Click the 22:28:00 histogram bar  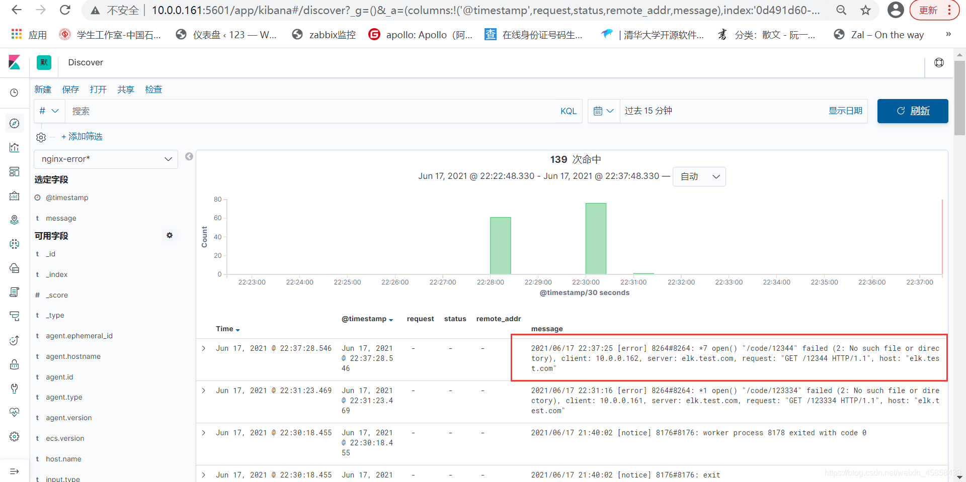tap(501, 246)
